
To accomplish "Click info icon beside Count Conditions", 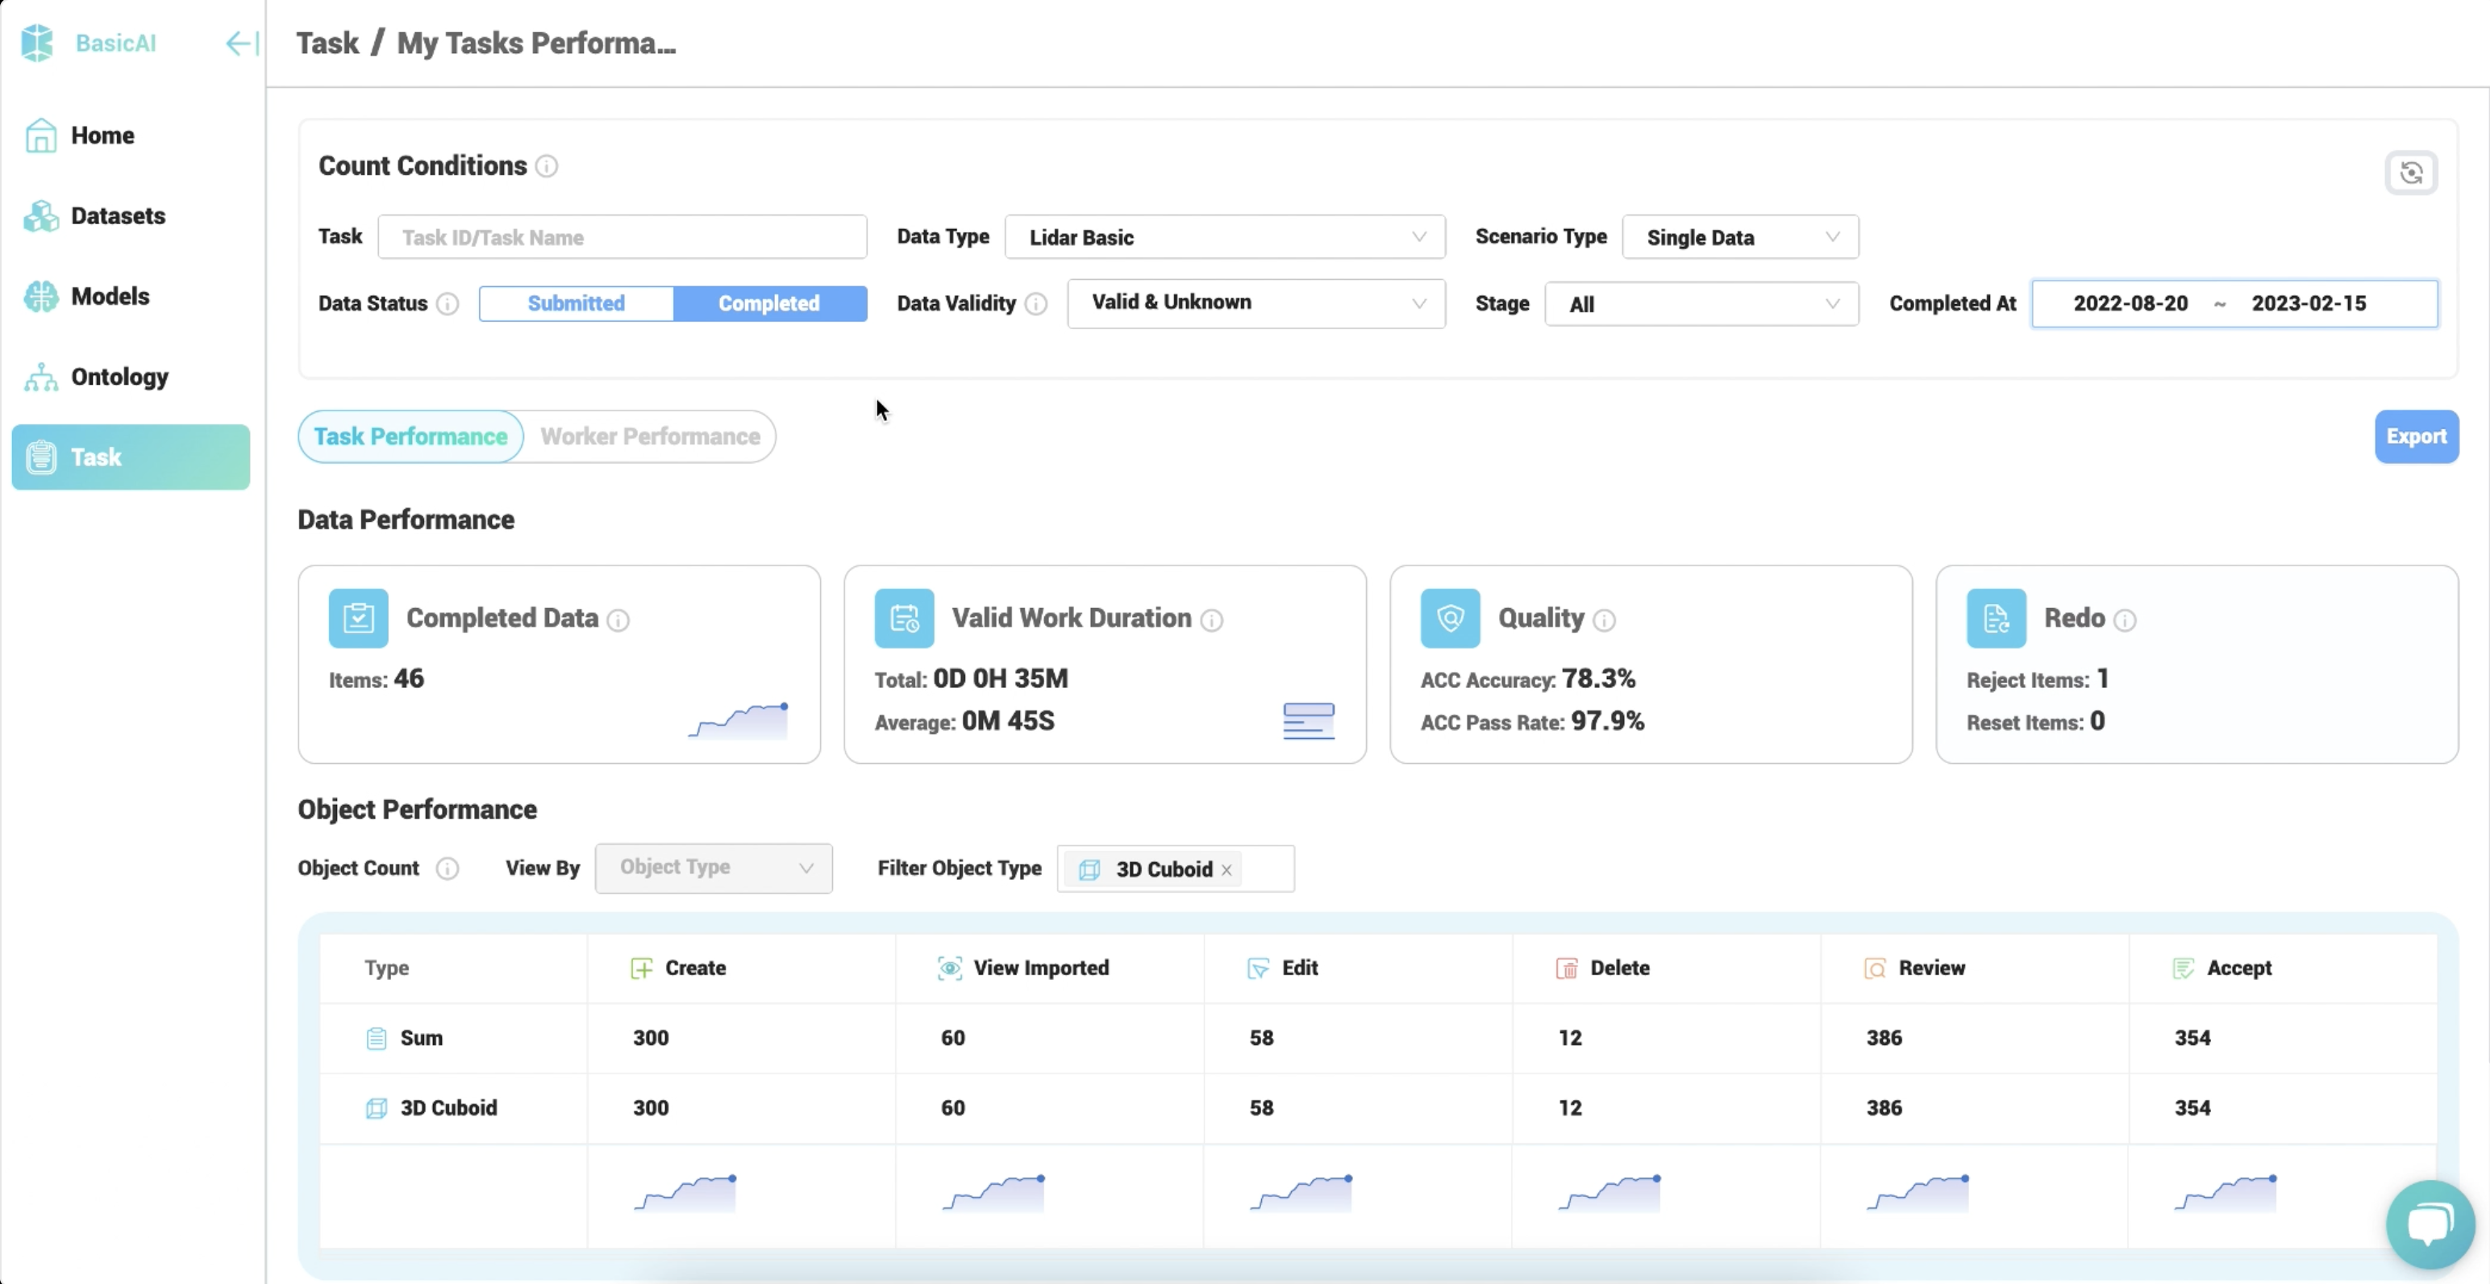I will (x=546, y=166).
